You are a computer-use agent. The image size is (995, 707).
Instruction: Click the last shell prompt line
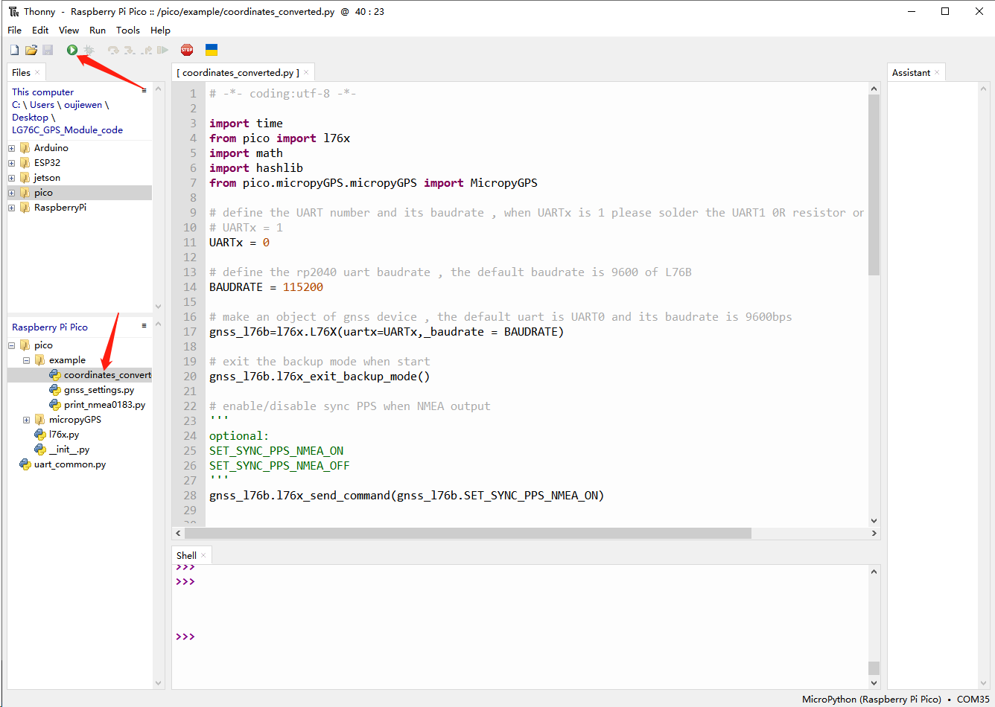pyautogui.click(x=185, y=637)
